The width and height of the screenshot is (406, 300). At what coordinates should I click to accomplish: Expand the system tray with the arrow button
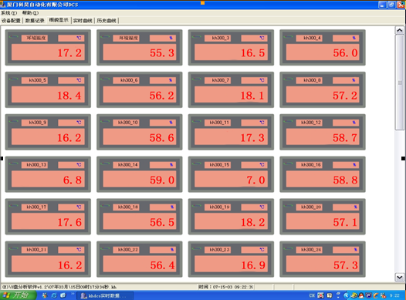click(347, 295)
